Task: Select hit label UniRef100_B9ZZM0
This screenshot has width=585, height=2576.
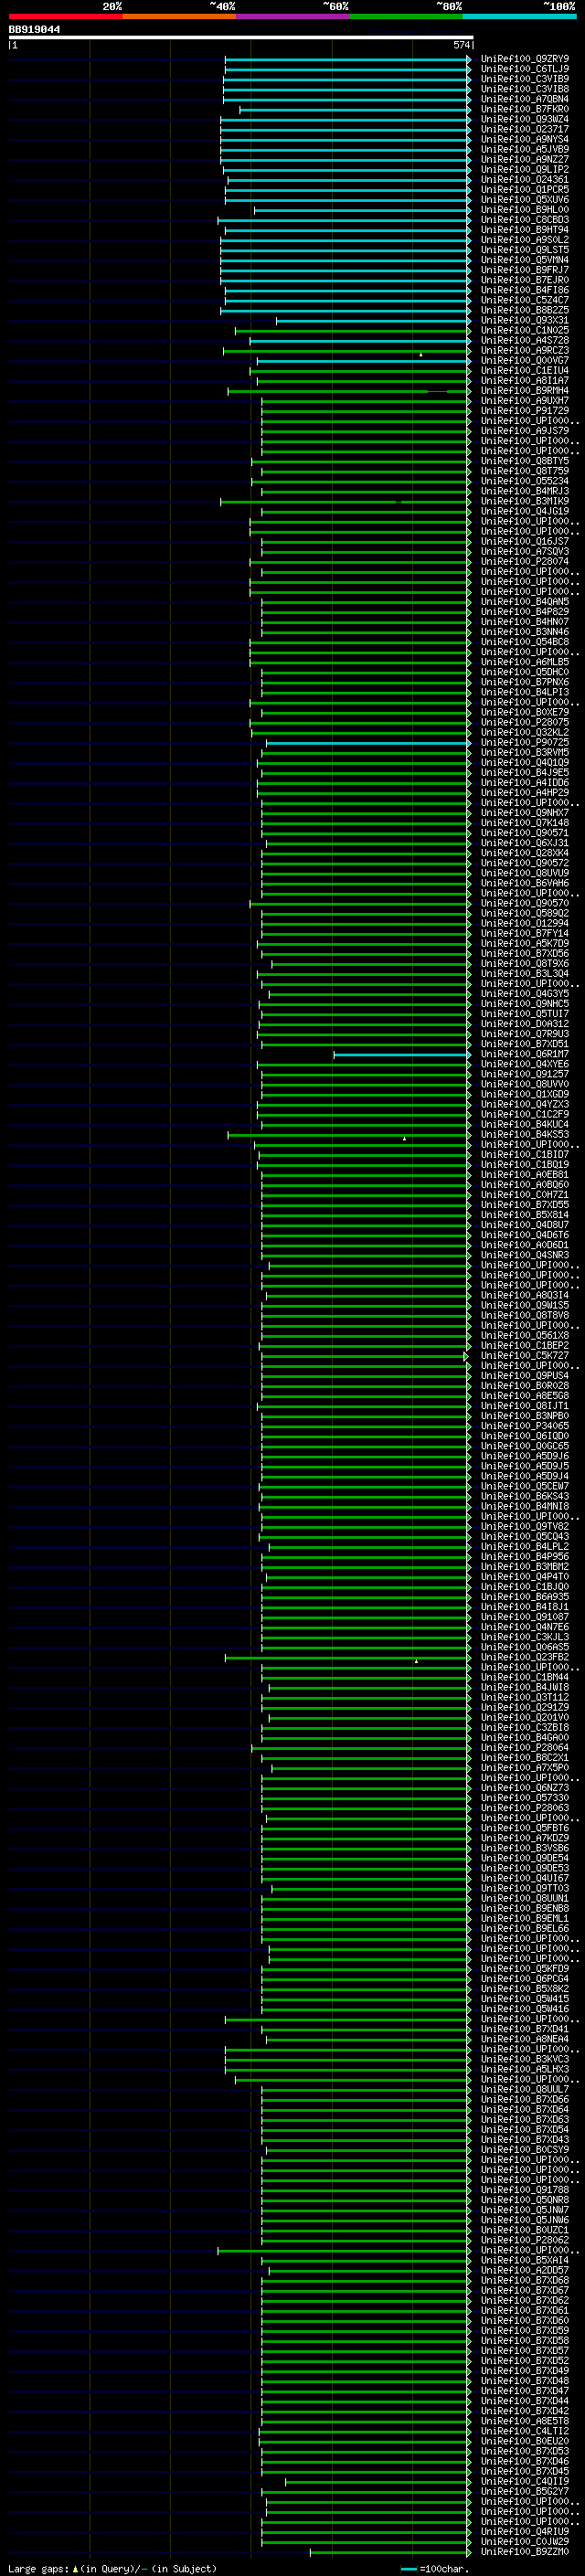Action: tap(524, 2551)
